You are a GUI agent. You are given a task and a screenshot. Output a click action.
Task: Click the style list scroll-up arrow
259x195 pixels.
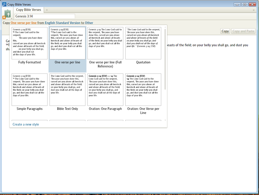[x=165, y=27]
